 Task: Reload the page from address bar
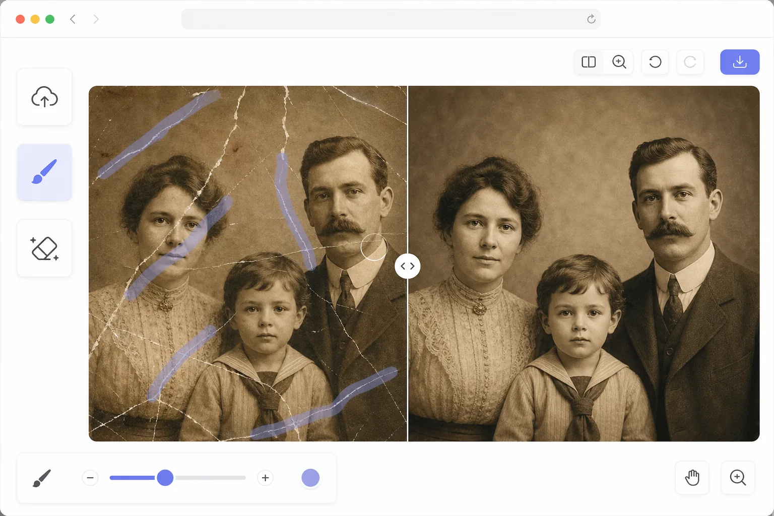pos(591,19)
